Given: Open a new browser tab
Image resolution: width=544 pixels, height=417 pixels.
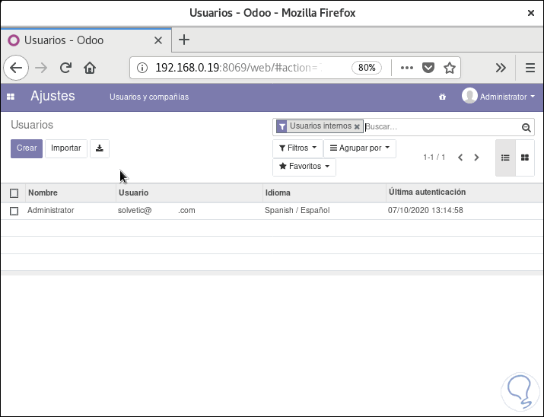Looking at the screenshot, I should (184, 40).
